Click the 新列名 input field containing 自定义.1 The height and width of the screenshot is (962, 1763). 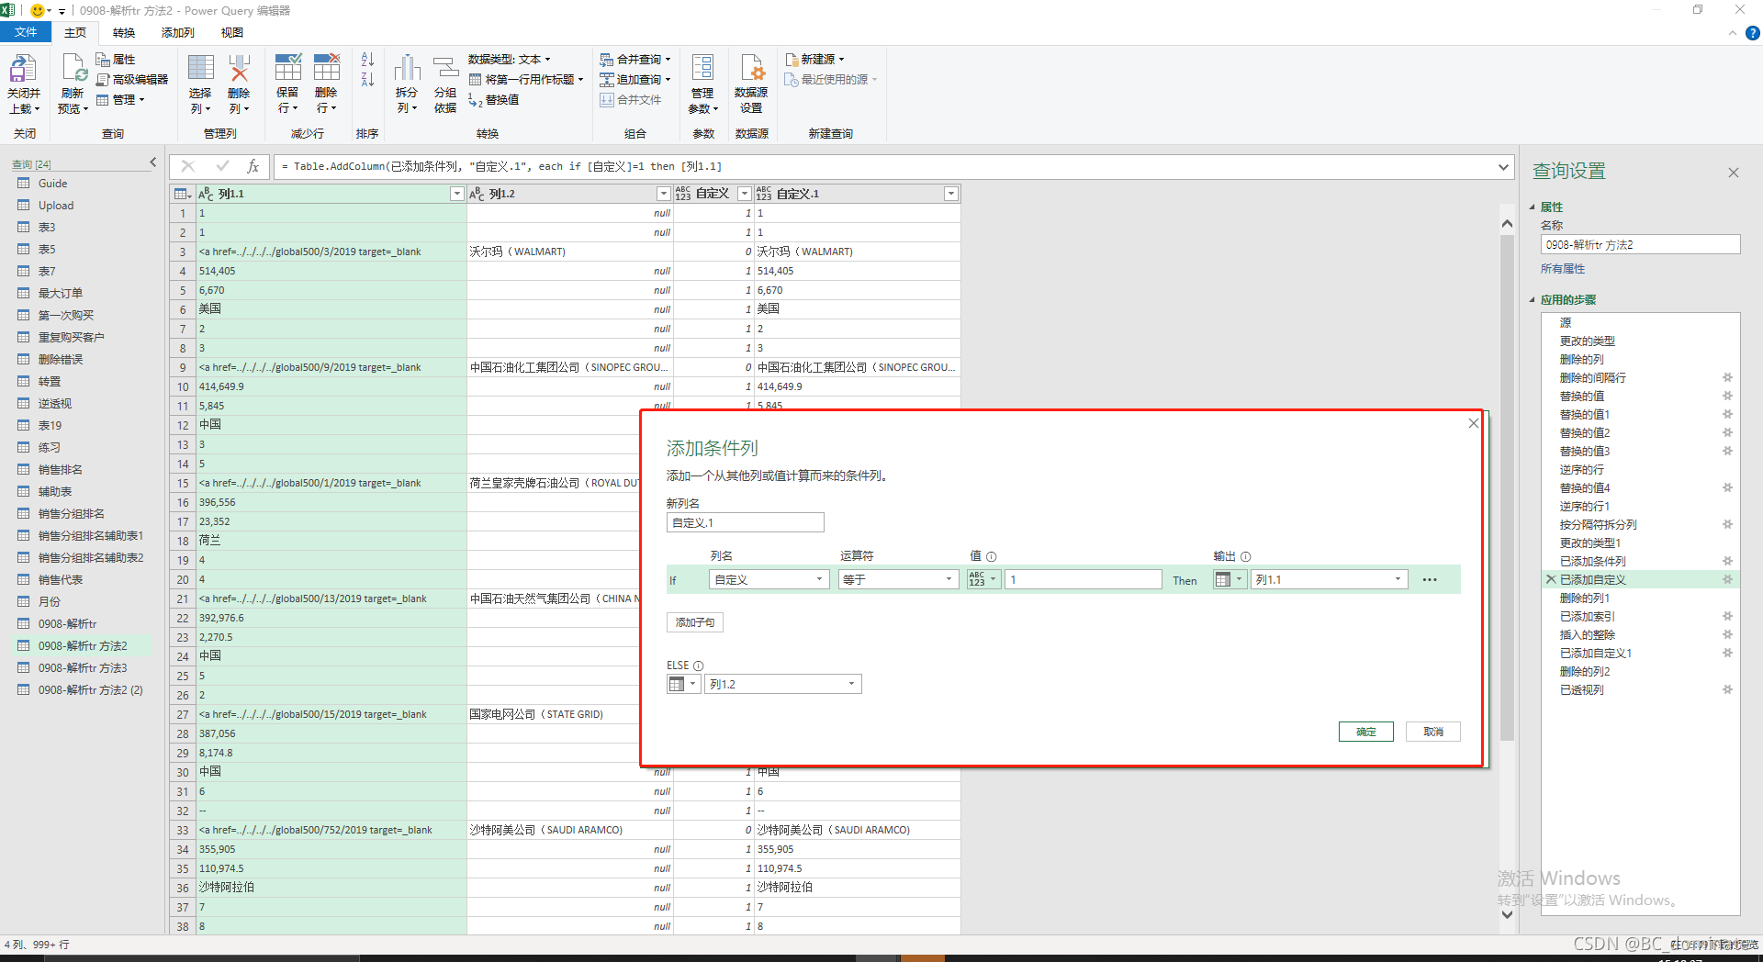[x=746, y=523]
